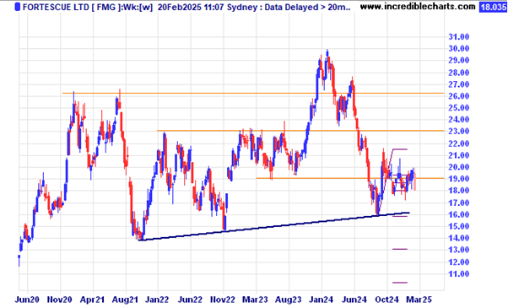Select the 11.00 price axis label
The image size is (508, 308).
[x=459, y=274]
